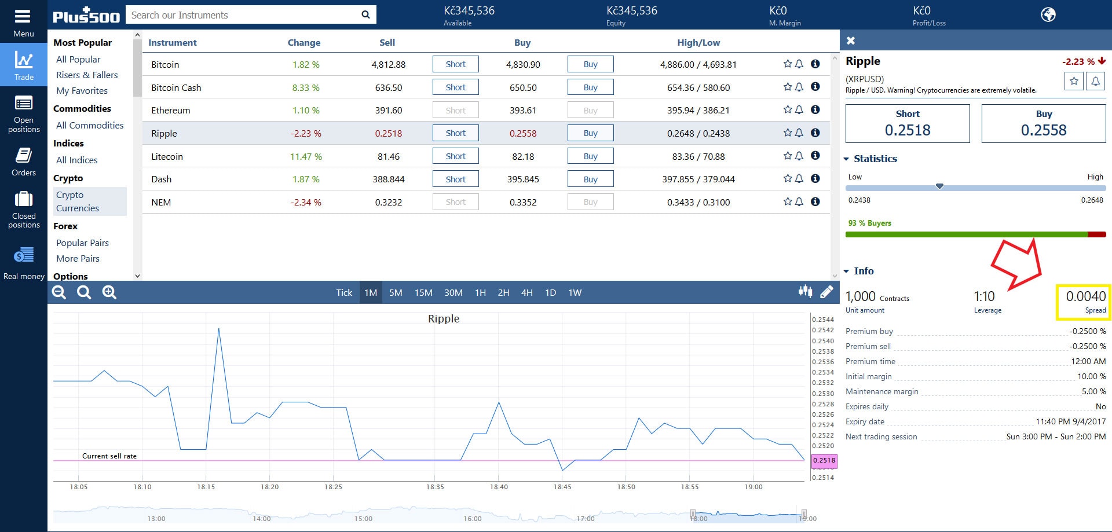The height and width of the screenshot is (532, 1112).
Task: Click the 93% Buyers sentiment bar
Action: [976, 234]
